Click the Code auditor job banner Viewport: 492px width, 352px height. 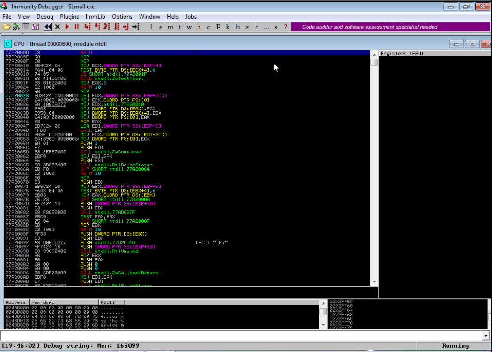(x=390, y=27)
